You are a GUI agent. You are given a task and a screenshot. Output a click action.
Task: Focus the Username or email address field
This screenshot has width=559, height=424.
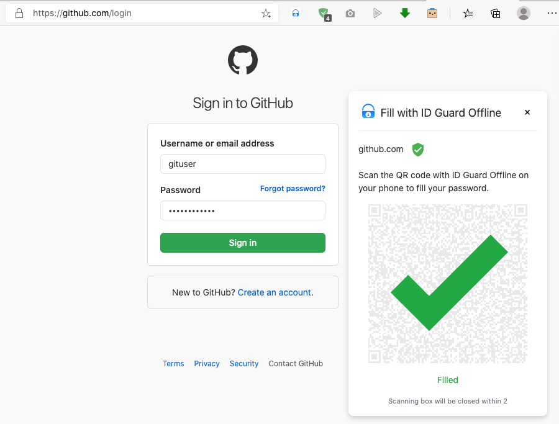(x=243, y=164)
